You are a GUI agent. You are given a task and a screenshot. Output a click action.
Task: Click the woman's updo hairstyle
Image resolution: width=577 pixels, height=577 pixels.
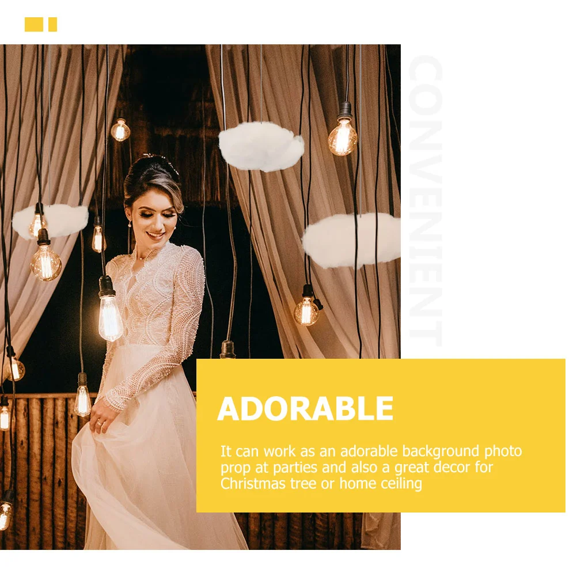pyautogui.click(x=153, y=180)
